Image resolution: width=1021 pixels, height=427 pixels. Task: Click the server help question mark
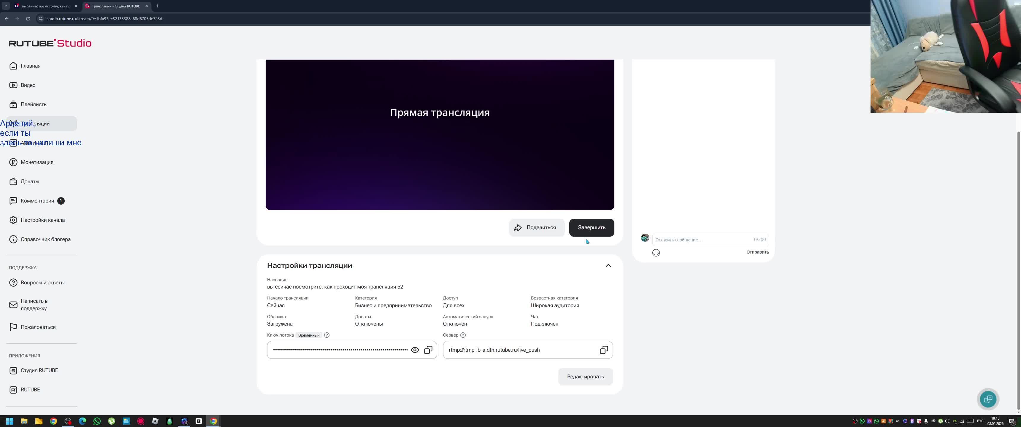point(462,335)
